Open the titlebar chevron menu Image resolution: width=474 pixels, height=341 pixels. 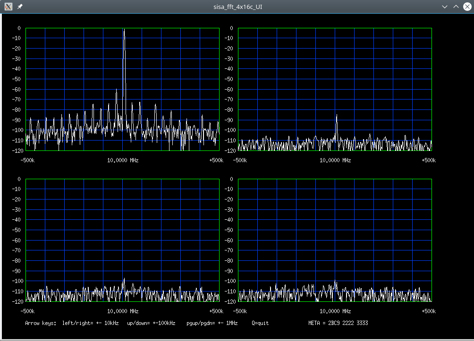pos(444,7)
